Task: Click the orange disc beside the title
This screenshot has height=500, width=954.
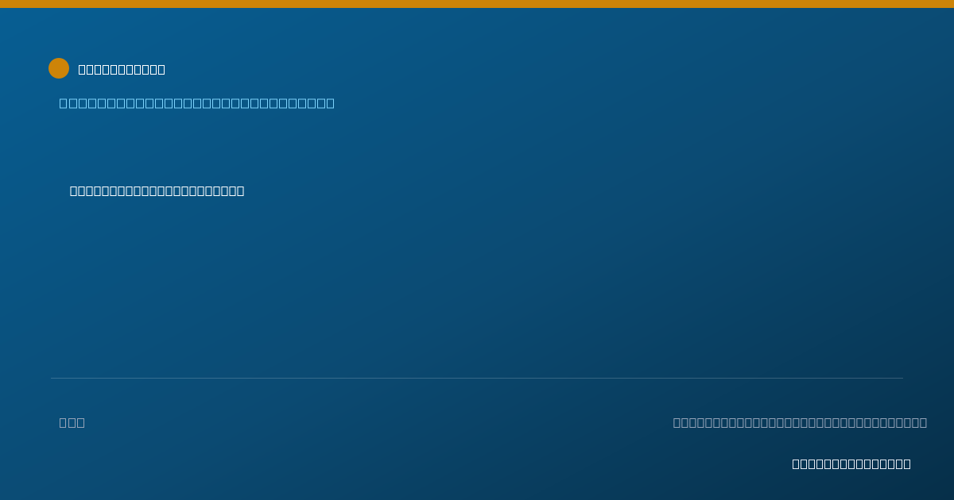Action: [59, 68]
